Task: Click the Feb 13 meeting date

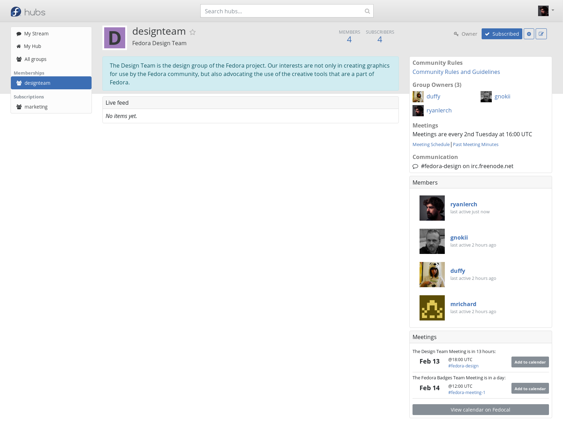Action: [429, 361]
